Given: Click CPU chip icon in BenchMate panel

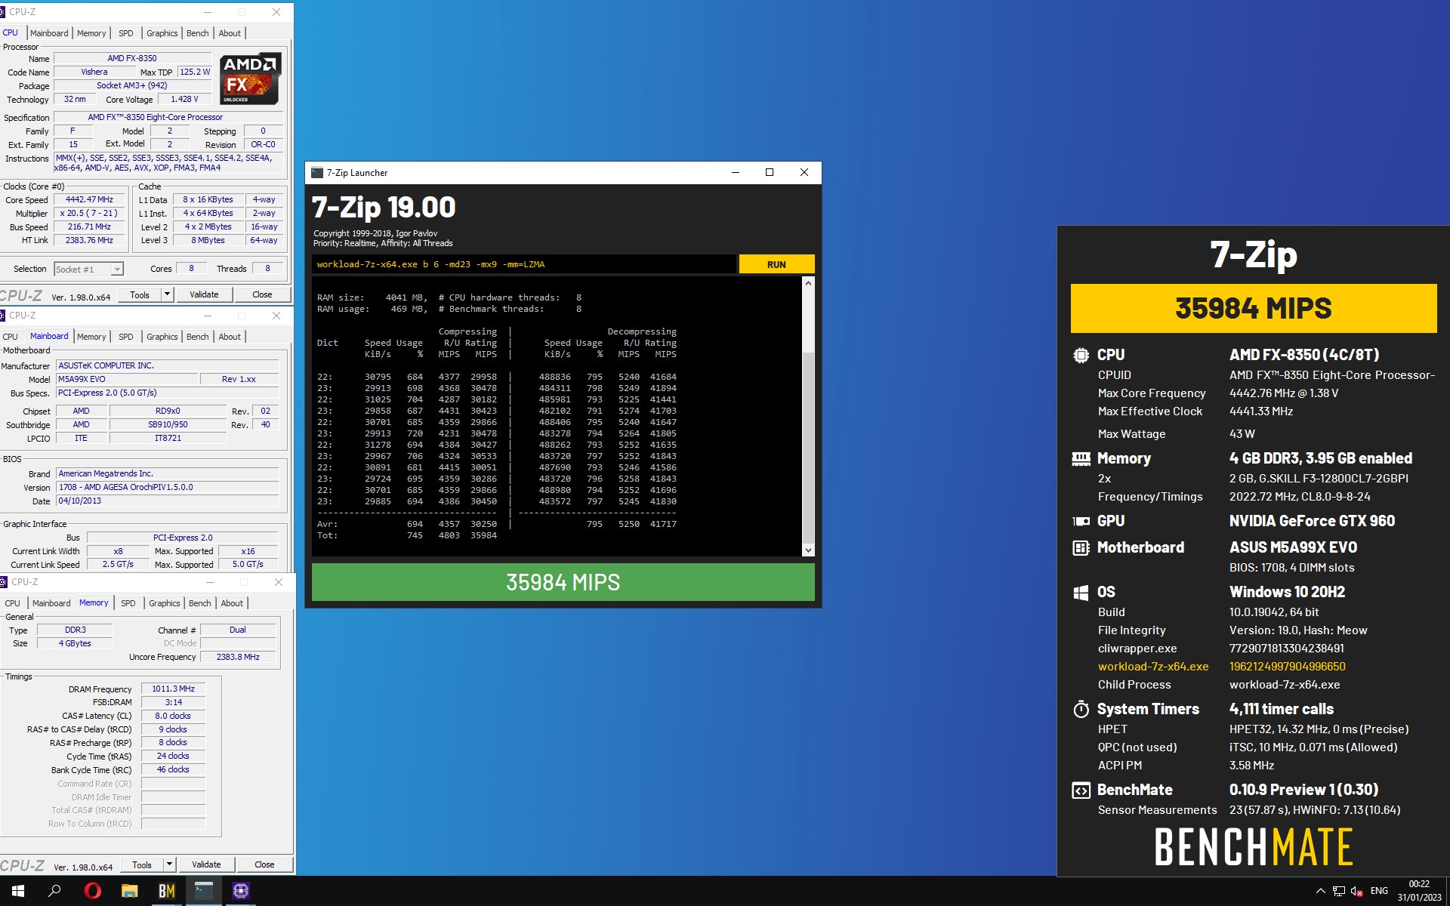Looking at the screenshot, I should tap(1081, 355).
